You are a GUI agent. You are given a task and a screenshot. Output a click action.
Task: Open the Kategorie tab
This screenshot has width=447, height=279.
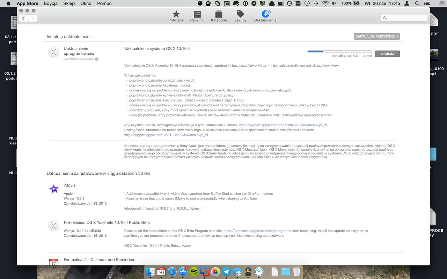point(219,16)
